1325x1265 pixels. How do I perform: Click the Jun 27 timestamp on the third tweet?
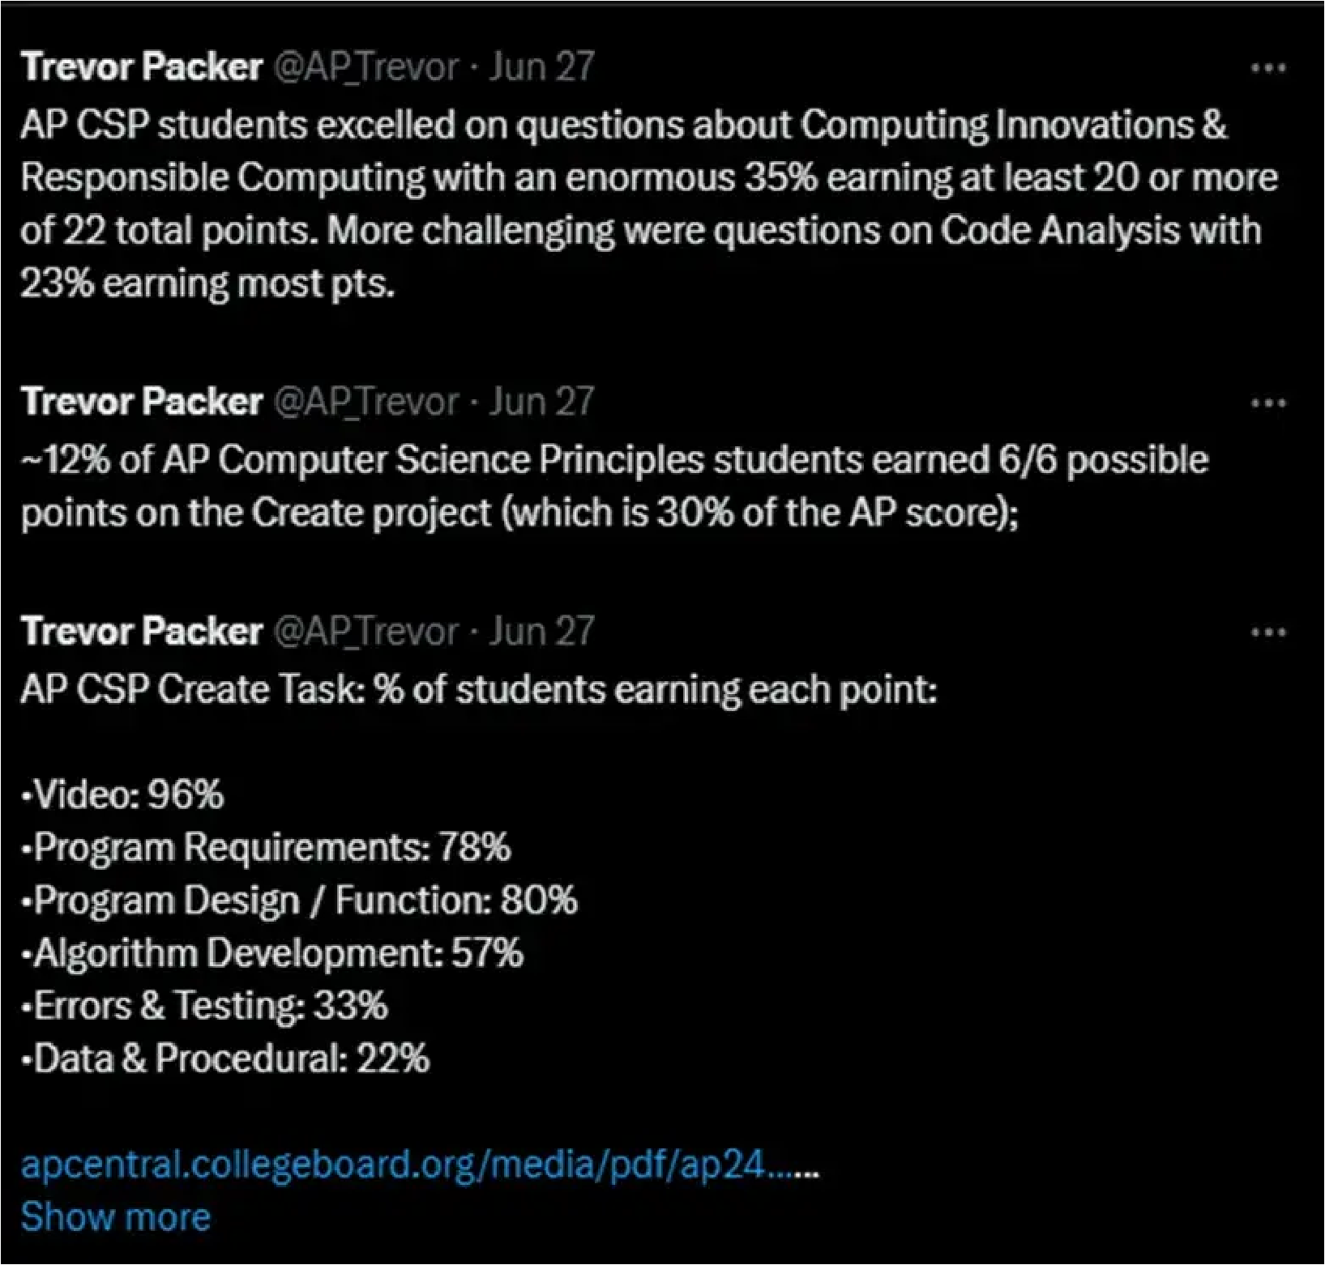[542, 632]
